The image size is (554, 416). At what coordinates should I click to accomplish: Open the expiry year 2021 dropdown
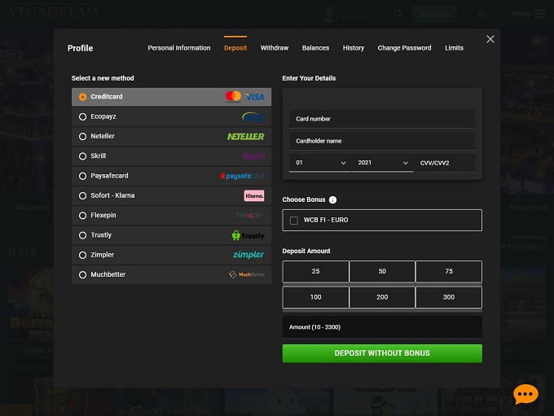pos(382,163)
